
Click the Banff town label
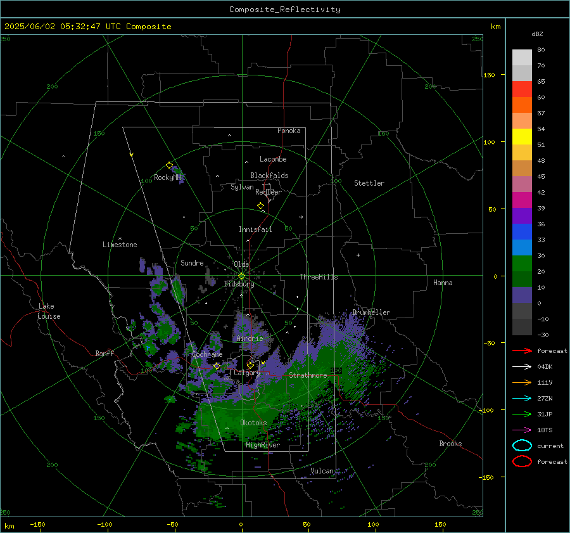(x=104, y=354)
